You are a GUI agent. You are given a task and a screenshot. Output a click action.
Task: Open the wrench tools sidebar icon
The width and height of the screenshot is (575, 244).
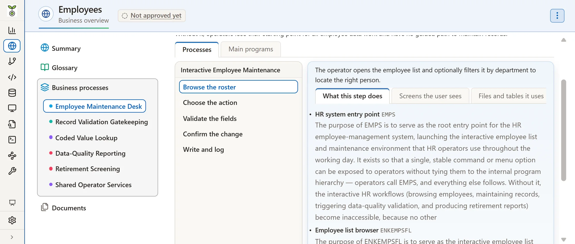[12, 171]
